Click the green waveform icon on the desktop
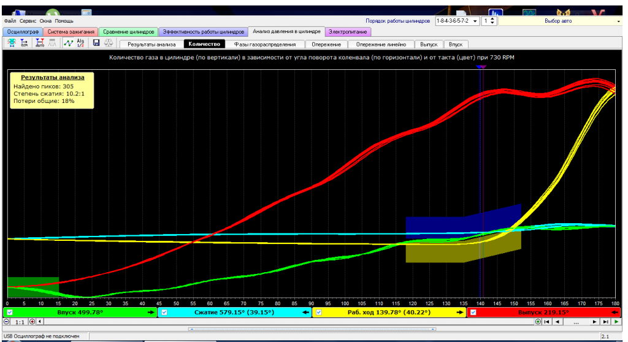 click(x=529, y=13)
